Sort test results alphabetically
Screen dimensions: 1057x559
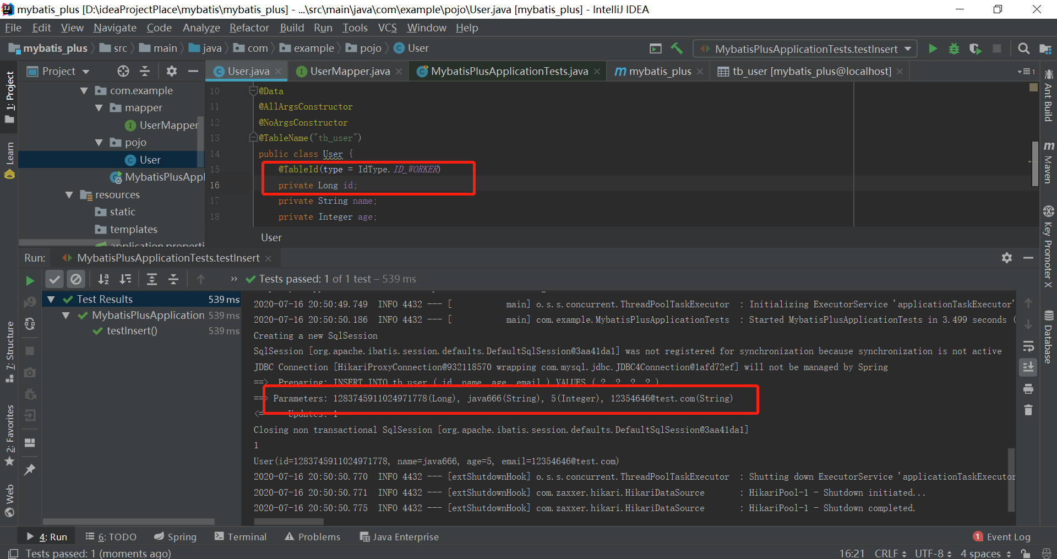pyautogui.click(x=103, y=279)
